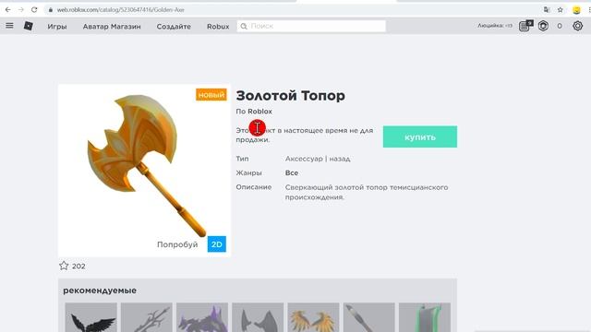The image size is (591, 332).
Task: Click the Аксессуар | назад type text
Action: [318, 159]
